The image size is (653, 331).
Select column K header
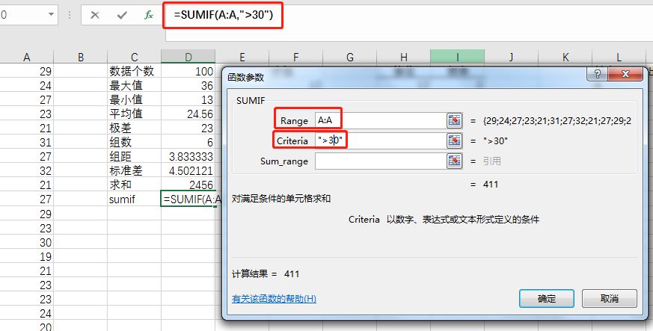(x=565, y=57)
